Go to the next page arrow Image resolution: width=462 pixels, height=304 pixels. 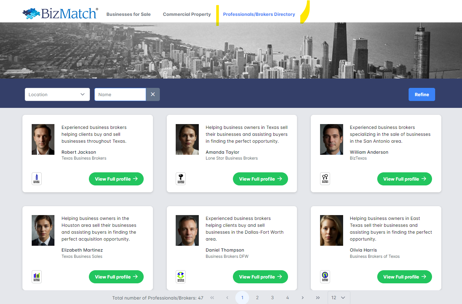pos(302,298)
